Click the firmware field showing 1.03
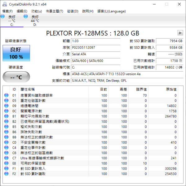Viewport: 186px width, 186px height. 96,41
